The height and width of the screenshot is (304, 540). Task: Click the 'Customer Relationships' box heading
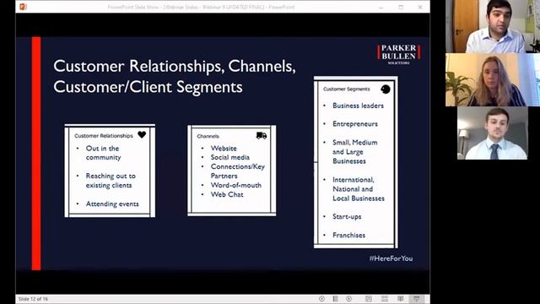point(104,136)
